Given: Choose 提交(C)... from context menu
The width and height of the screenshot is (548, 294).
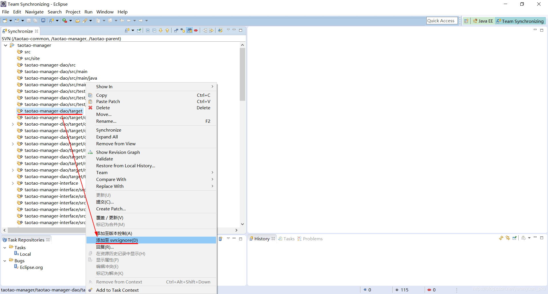Looking at the screenshot, I should [x=151, y=202].
